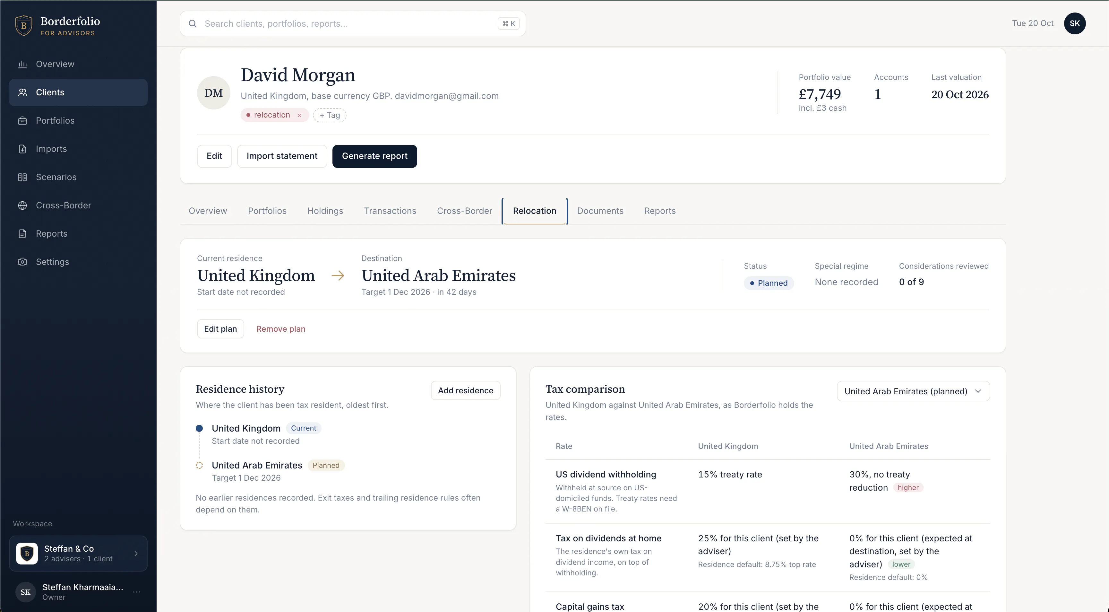Remove the relocation tag with its x
This screenshot has height=612, width=1109.
point(299,115)
